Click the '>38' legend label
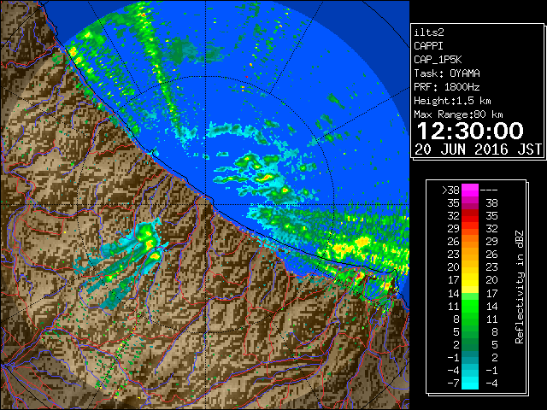547x410 pixels. pyautogui.click(x=450, y=190)
